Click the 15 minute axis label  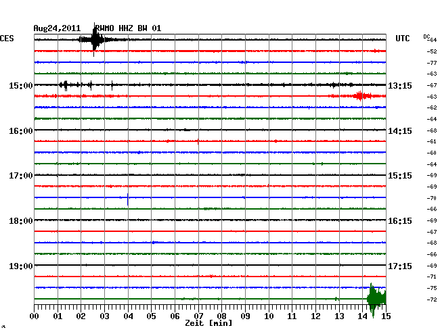386,316
